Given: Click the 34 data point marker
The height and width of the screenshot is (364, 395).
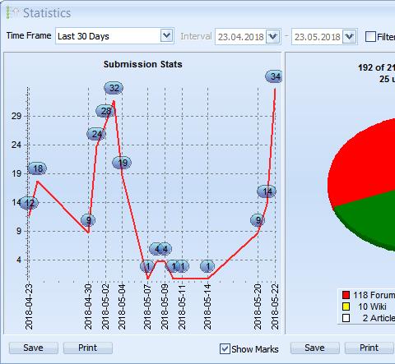Looking at the screenshot, I should click(x=273, y=76).
